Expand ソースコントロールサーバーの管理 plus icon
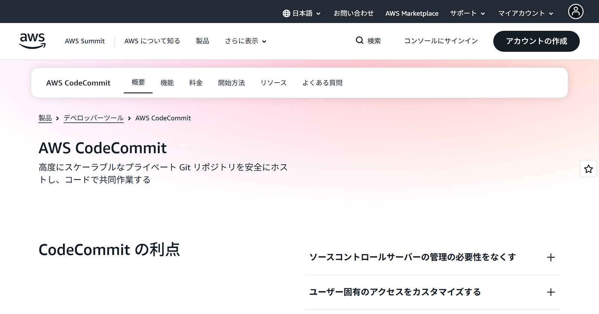 tap(551, 258)
